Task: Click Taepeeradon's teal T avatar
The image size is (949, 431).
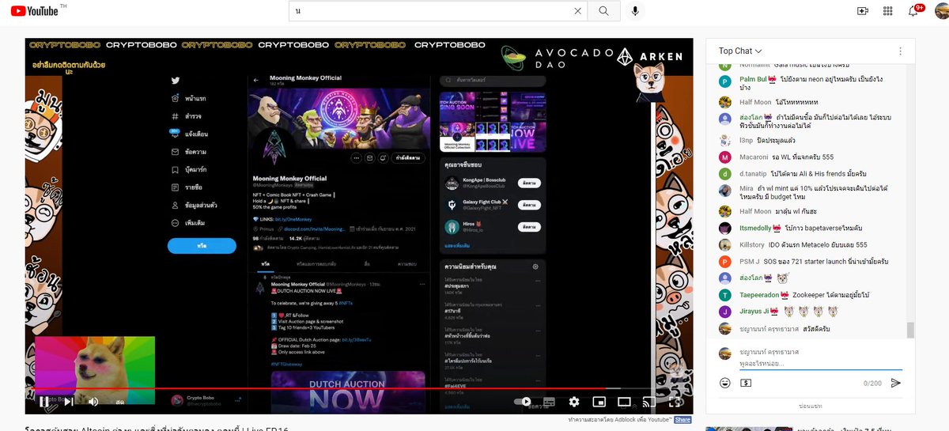Action: (x=724, y=294)
